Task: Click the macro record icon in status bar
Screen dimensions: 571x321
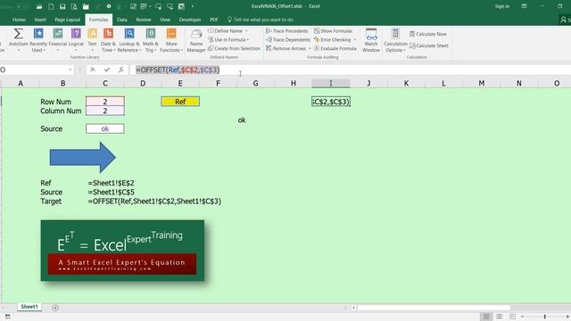Action: click(x=7, y=317)
